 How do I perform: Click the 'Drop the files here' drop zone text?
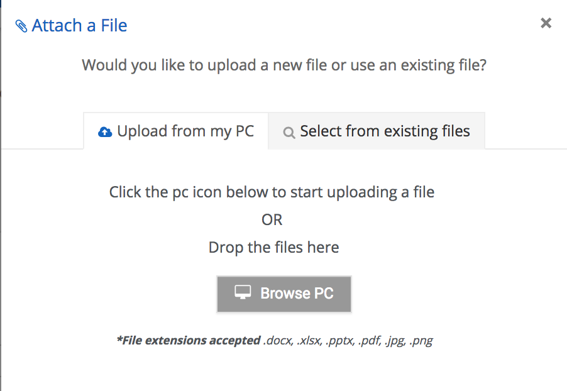(273, 248)
